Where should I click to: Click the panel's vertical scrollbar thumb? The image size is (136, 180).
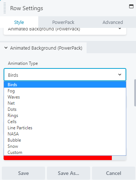click(x=135, y=93)
